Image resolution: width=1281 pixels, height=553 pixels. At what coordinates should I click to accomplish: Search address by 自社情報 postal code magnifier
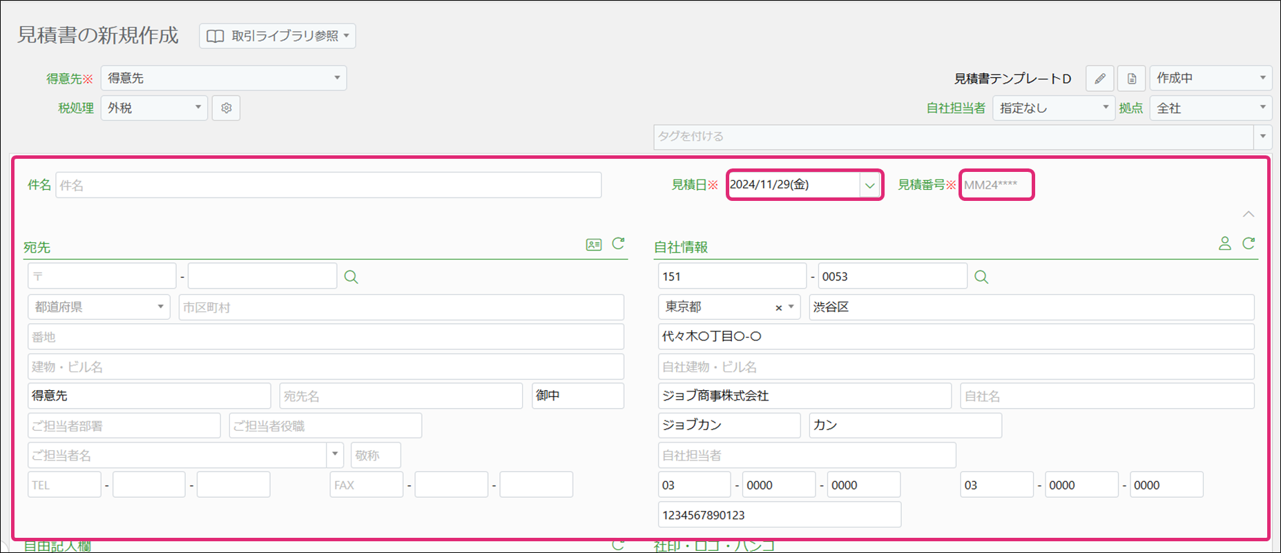point(981,277)
